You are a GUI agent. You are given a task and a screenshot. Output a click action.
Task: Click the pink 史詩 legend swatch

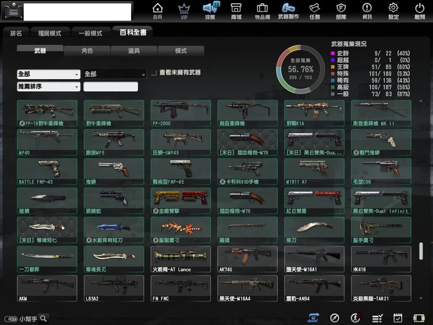point(333,53)
